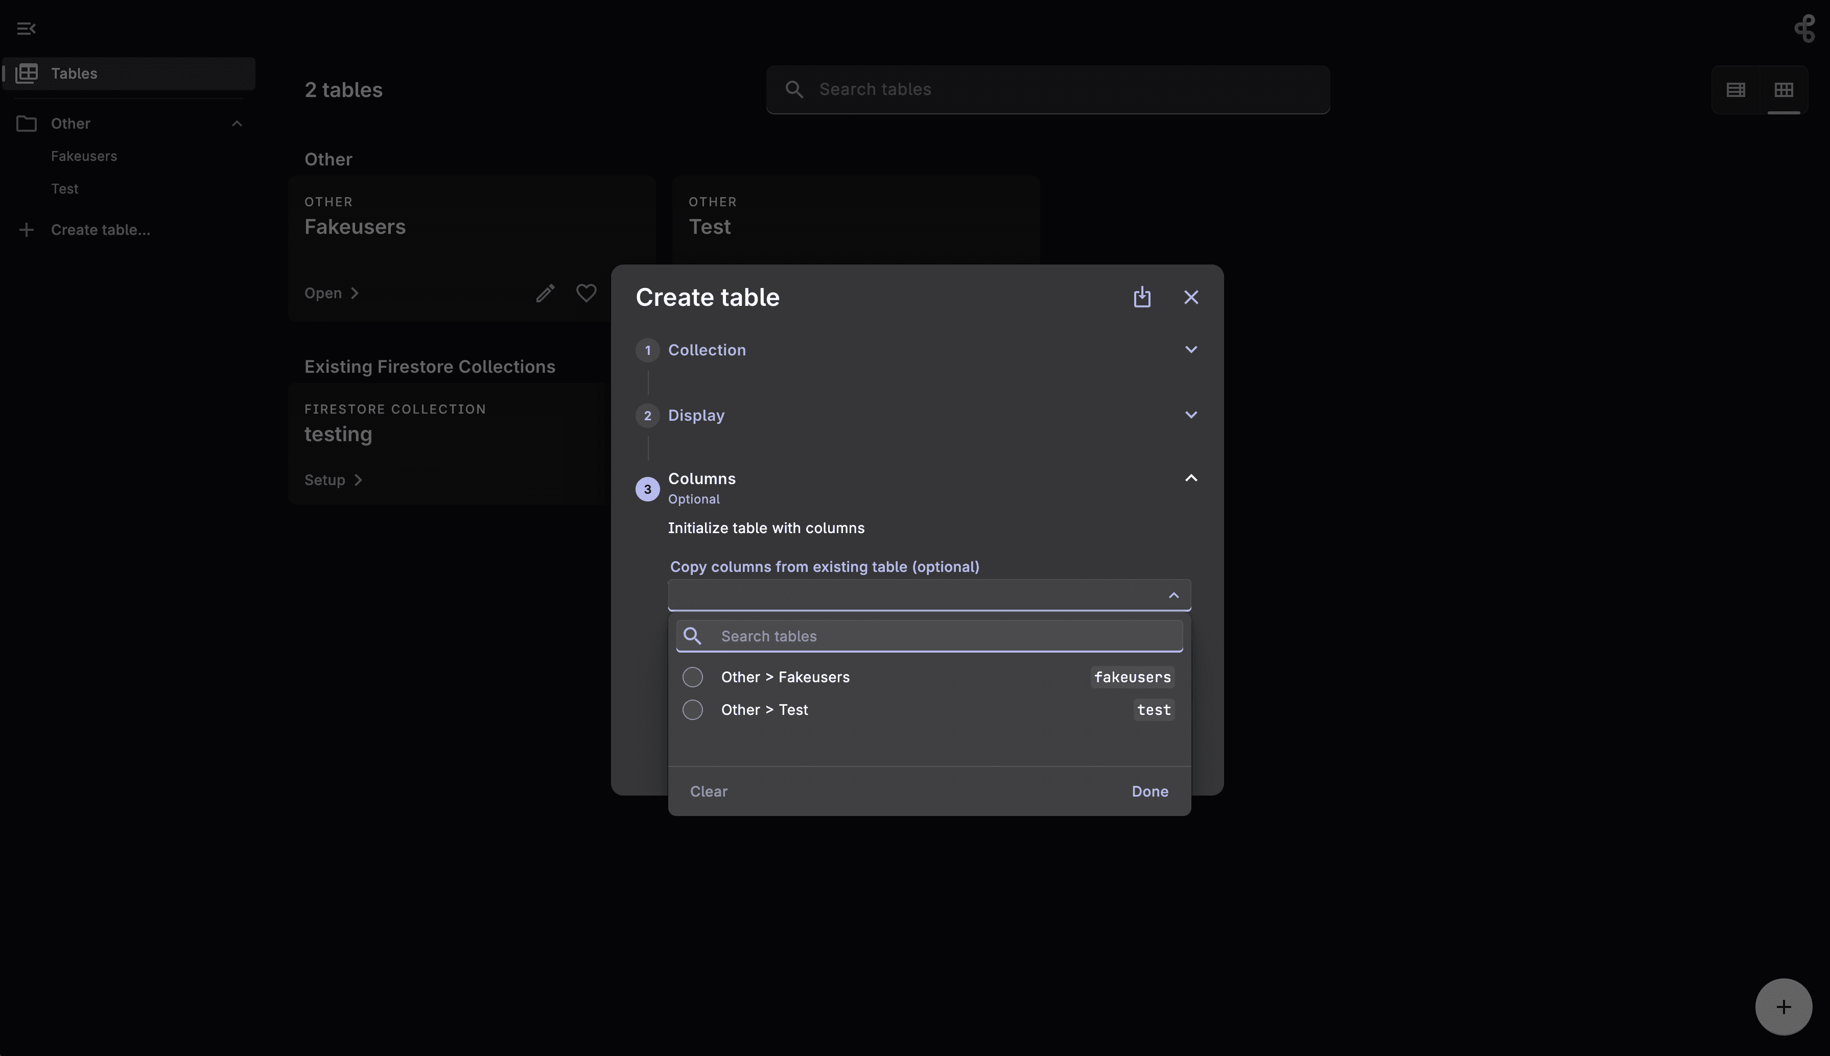Screen dimensions: 1830x1056
Task: Click the Copy columns dropdown chevron
Action: coord(1171,594)
